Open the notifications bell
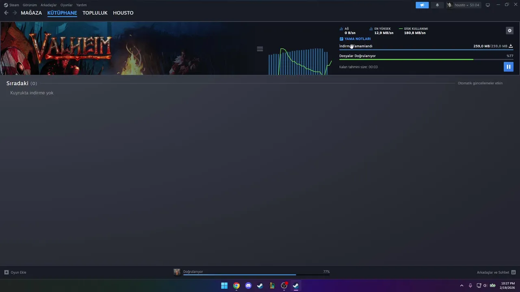Screen dimensions: 520x292 437,5
